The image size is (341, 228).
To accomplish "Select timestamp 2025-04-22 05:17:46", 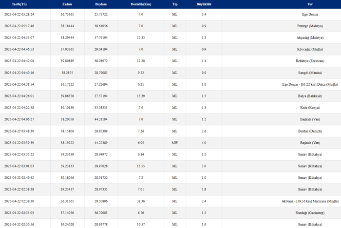I will 19,26.
